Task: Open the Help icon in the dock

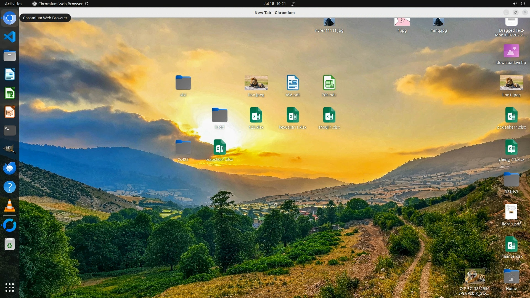Action: [x=10, y=187]
